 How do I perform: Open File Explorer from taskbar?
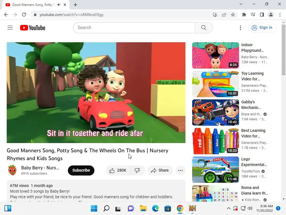(x=143, y=208)
